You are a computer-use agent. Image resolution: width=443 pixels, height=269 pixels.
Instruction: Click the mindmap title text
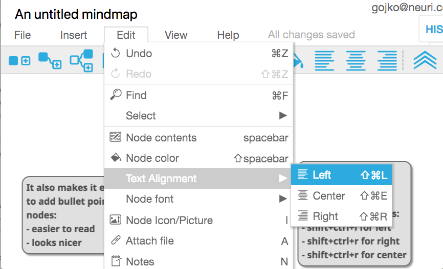pyautogui.click(x=76, y=14)
